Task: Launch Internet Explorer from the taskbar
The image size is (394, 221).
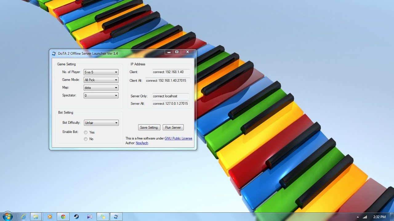Action: 23,217
